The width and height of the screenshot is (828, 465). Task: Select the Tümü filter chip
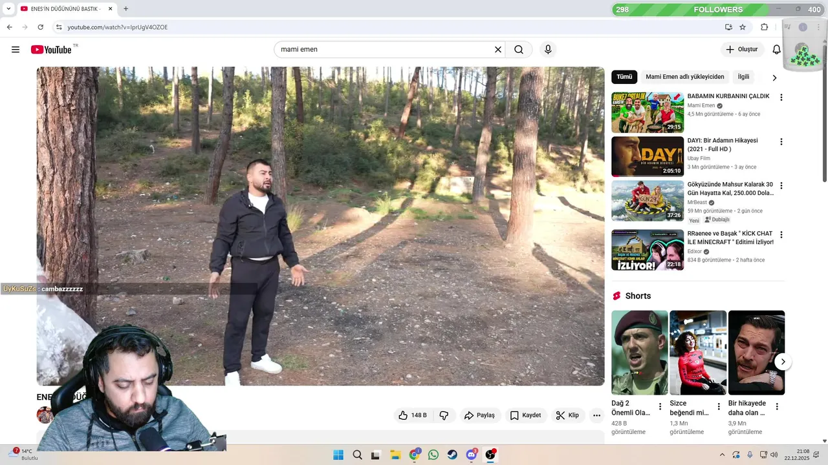pos(624,77)
